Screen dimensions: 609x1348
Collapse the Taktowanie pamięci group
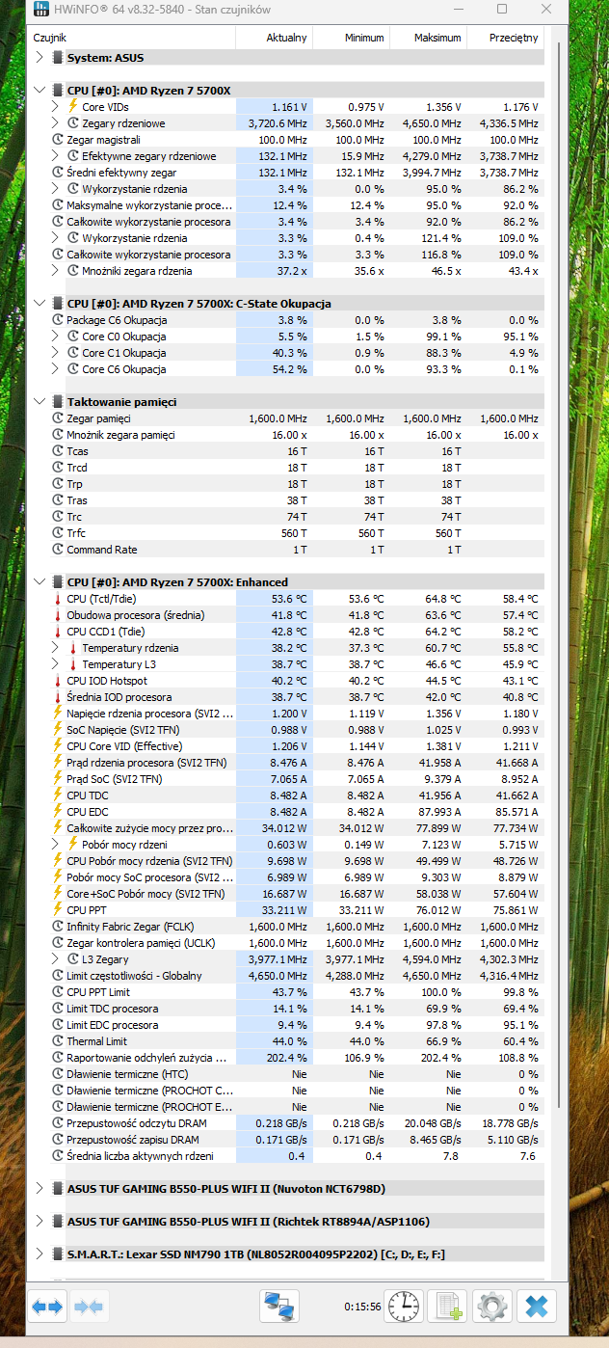[40, 402]
